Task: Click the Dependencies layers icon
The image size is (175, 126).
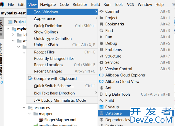Action: pyautogui.click(x=101, y=120)
